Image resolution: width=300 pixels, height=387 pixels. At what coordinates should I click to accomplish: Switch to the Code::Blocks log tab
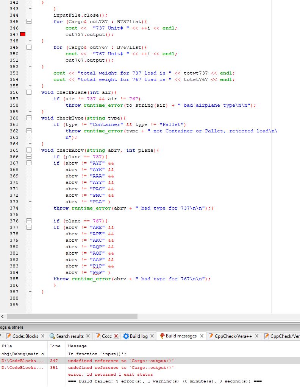[25, 336]
